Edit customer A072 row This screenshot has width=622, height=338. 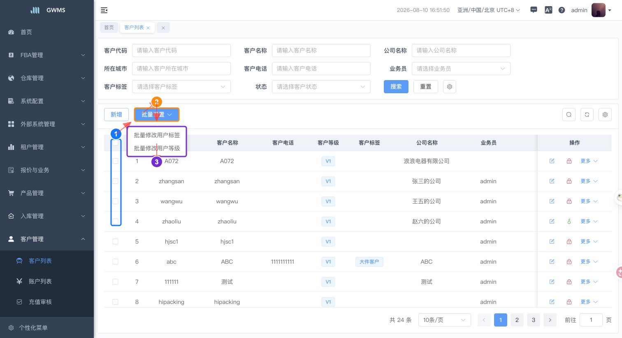tap(552, 161)
